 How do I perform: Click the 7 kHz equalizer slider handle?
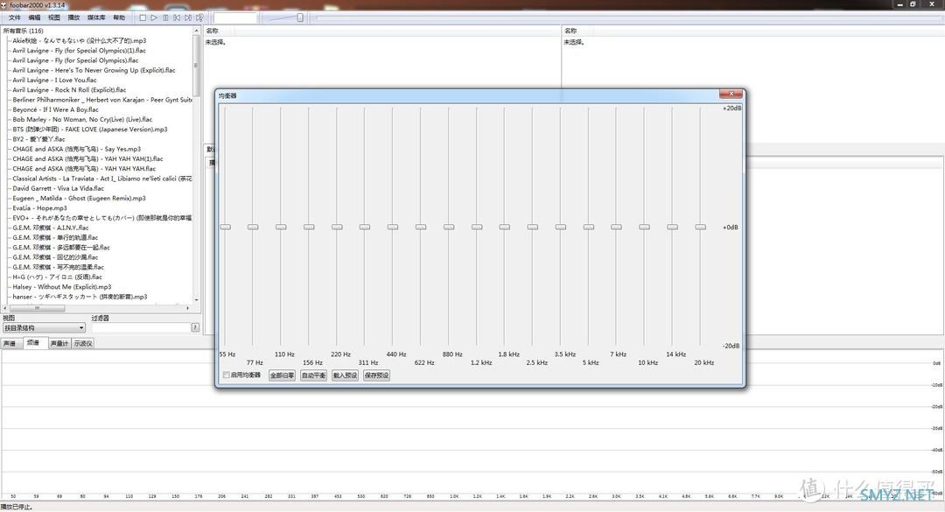click(617, 227)
